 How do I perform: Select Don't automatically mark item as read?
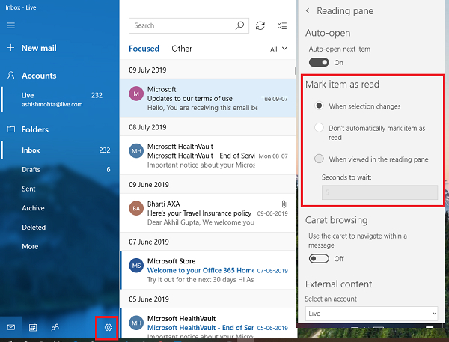coord(319,127)
